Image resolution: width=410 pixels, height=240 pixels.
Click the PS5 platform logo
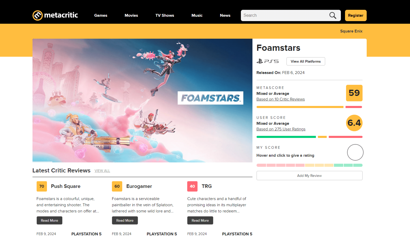267,61
